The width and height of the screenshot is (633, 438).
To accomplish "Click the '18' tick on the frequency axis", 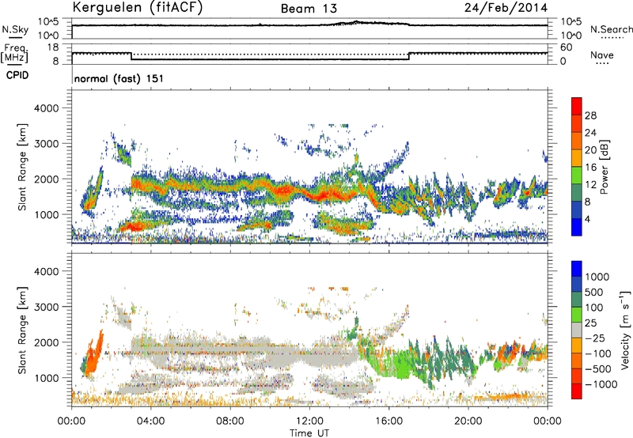I will [53, 47].
